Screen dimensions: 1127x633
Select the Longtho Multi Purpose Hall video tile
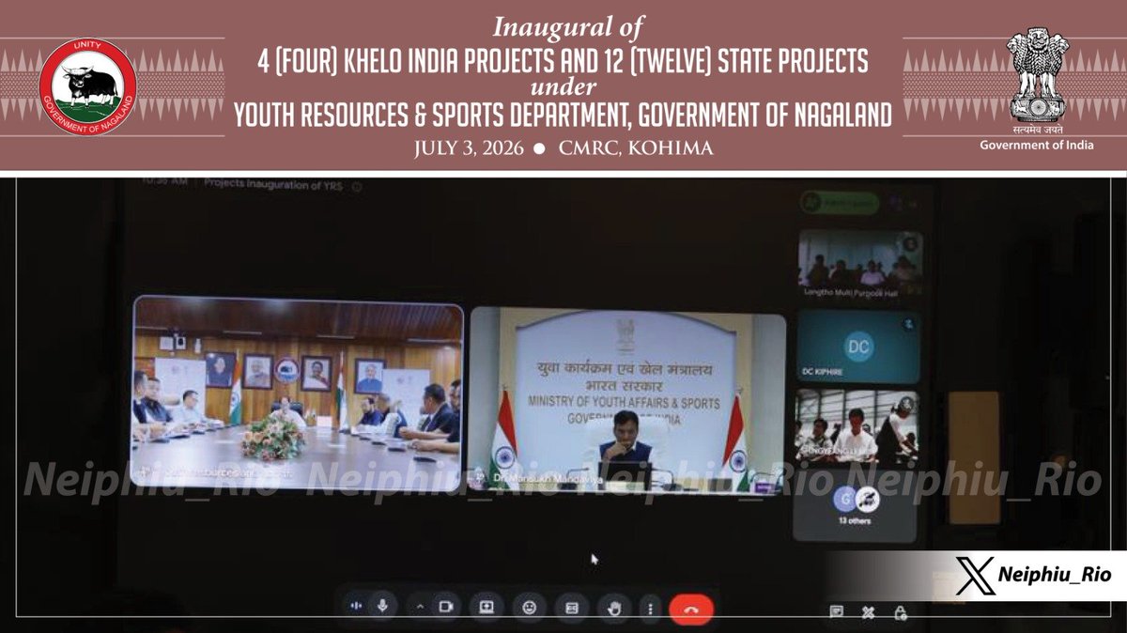[859, 263]
